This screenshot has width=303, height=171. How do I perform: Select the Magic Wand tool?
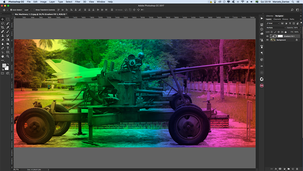point(8,23)
